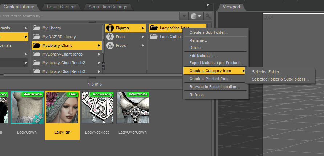
Task: Select Export Metadata per Product...
Action: (215, 63)
